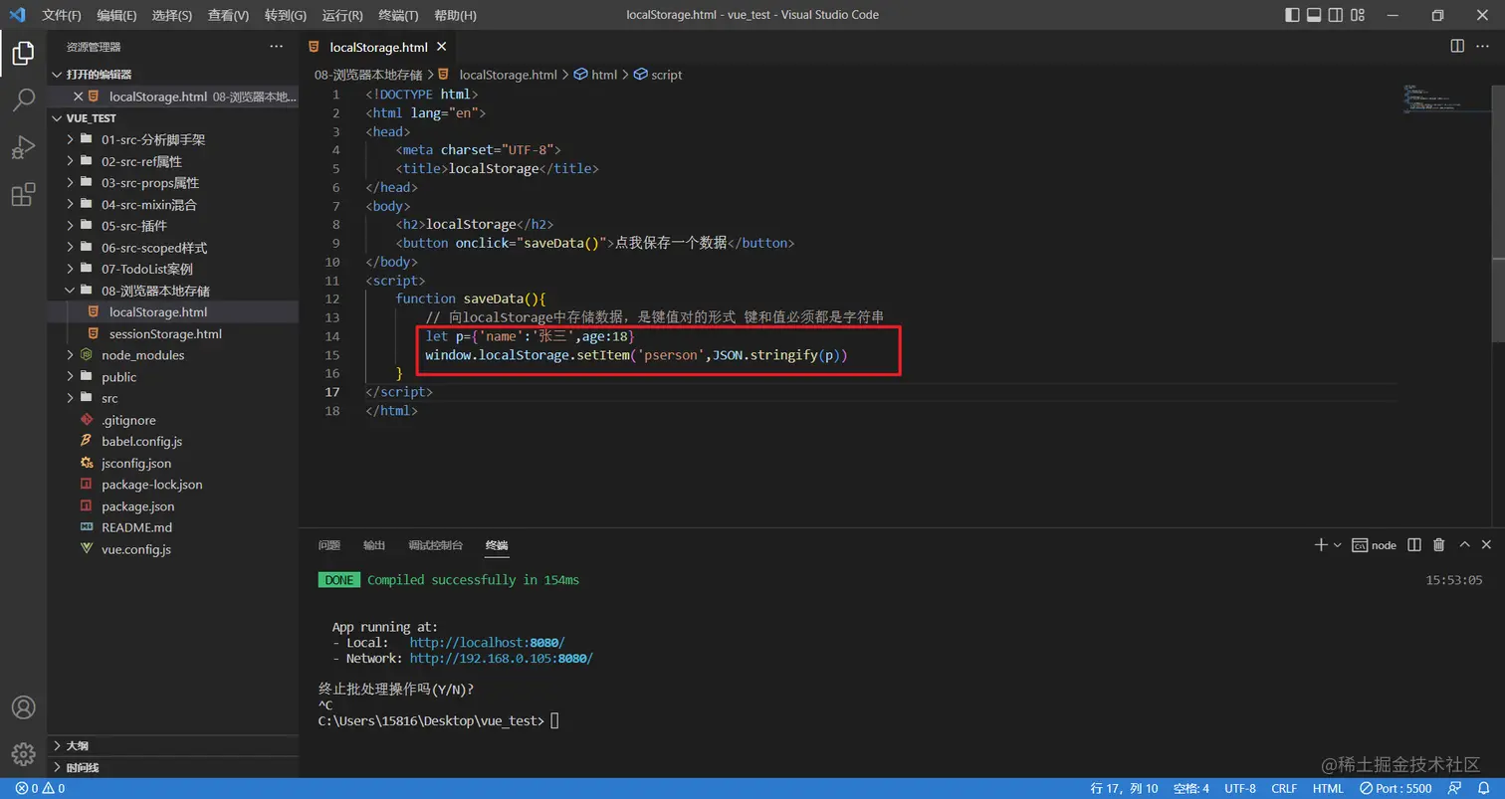Screen dimensions: 1505x799
Task: Open the 帮助(H) menu
Action: pyautogui.click(x=455, y=15)
